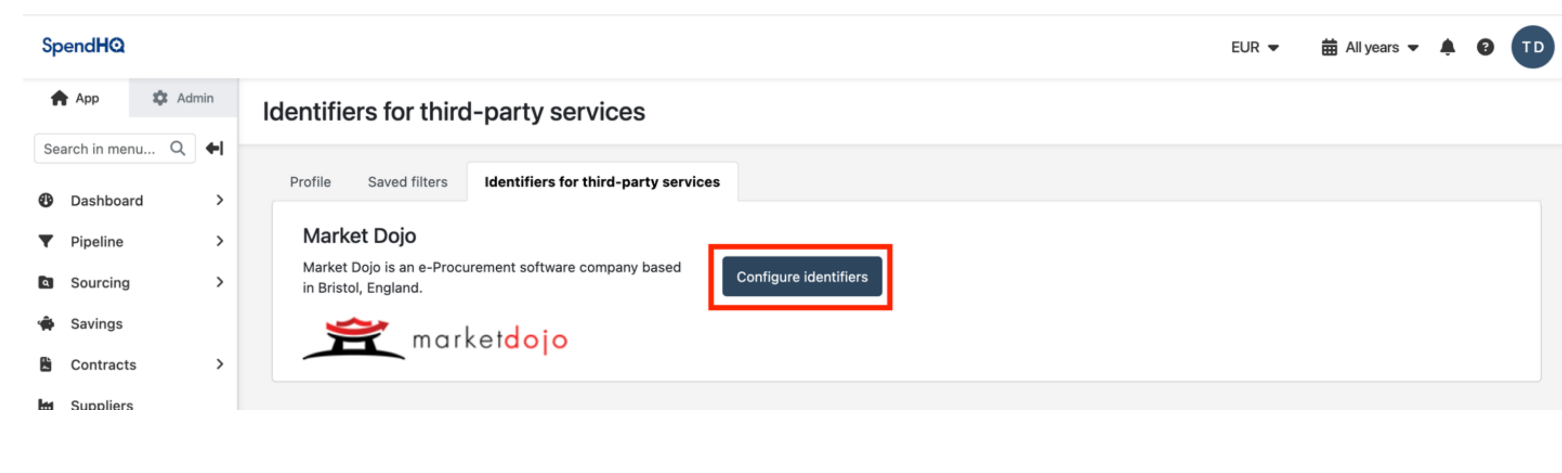Expand the Contracts menu chevron
1562x473 pixels.
point(219,364)
